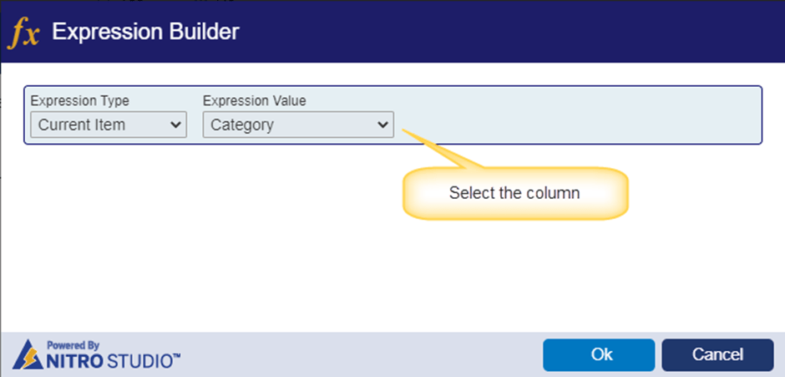Click the callout pointer tail near Category dropdown

(x=441, y=149)
